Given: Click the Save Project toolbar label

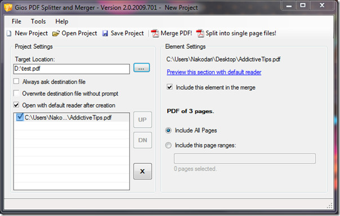Looking at the screenshot, I should [127, 33].
